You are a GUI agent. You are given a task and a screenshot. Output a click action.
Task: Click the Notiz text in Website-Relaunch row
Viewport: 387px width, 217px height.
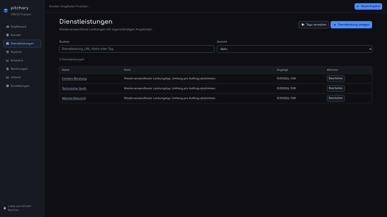(x=170, y=98)
